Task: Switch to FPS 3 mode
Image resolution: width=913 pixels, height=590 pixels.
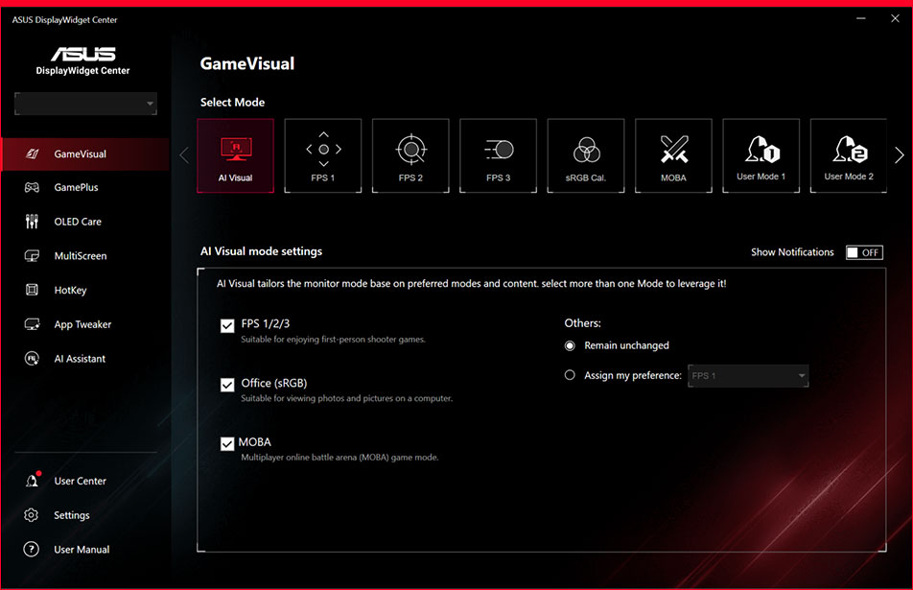Action: coord(499,155)
